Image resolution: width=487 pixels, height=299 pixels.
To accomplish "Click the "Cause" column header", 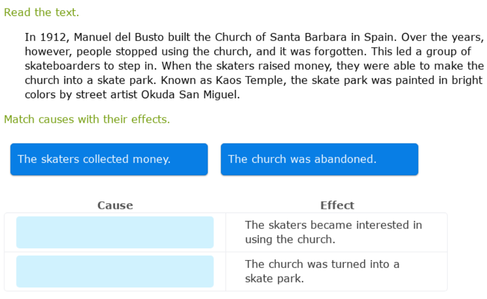I will [115, 206].
